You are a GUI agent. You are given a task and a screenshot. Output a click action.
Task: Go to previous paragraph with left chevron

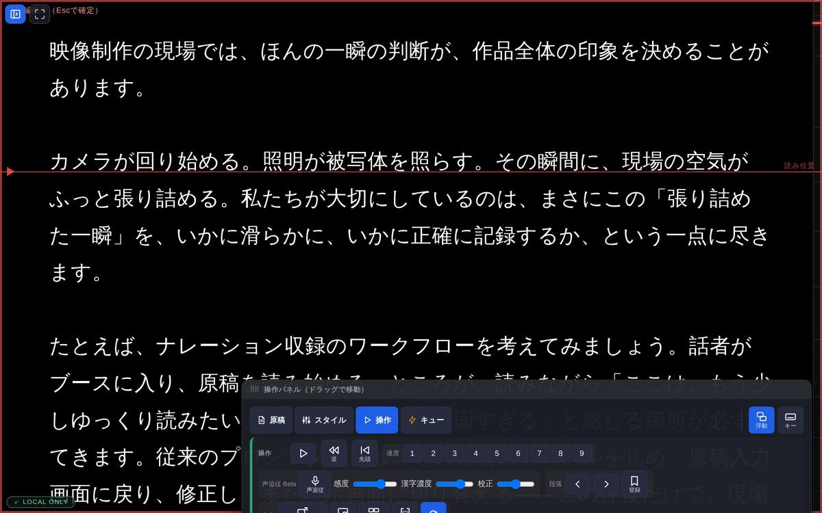577,484
